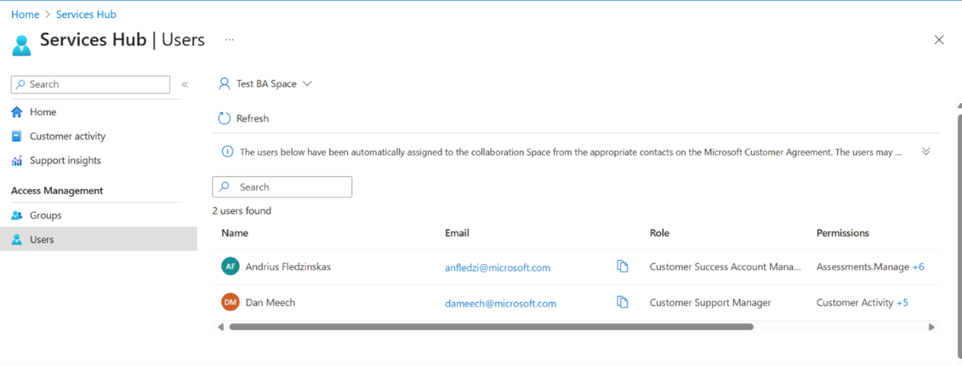Image resolution: width=962 pixels, height=366 pixels.
Task: Click the person icon beside Test BA Space
Action: (x=225, y=84)
